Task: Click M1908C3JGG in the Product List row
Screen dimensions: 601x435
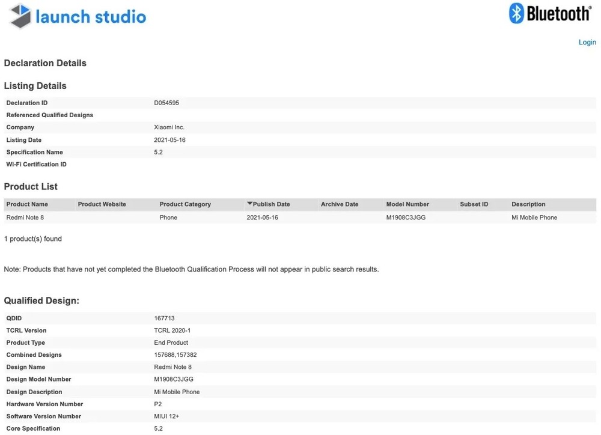Action: tap(406, 218)
